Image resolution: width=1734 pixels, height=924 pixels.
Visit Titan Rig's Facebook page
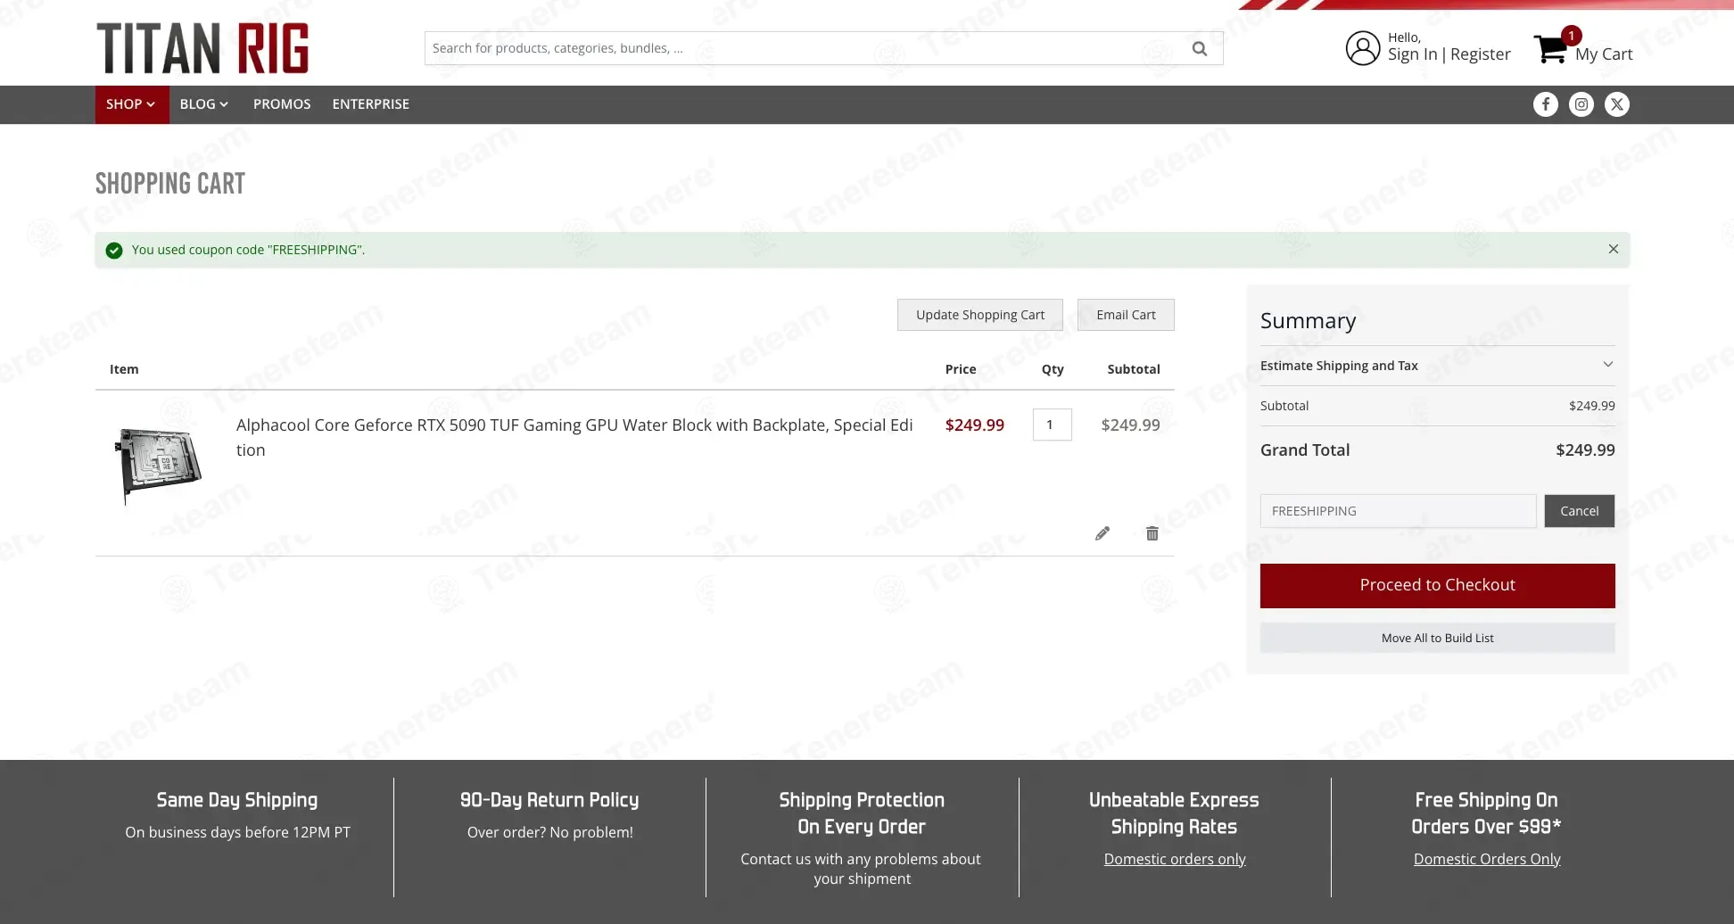pyautogui.click(x=1546, y=104)
